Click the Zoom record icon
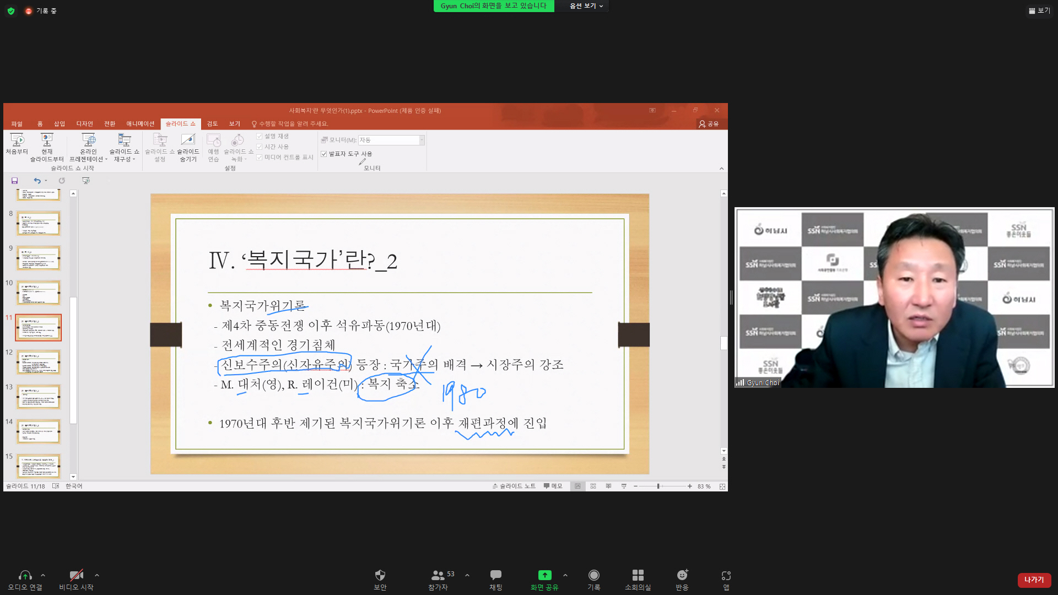The image size is (1058, 595). (593, 575)
